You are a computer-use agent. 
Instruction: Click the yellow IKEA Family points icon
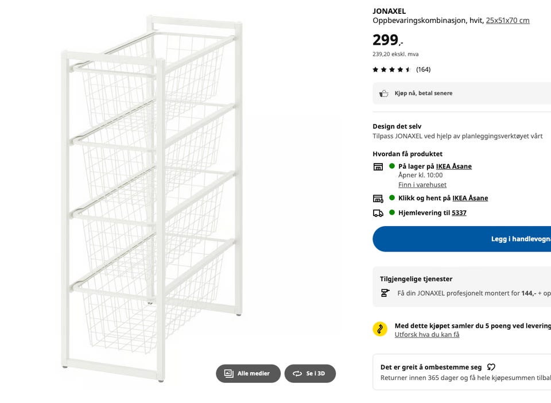(x=380, y=329)
